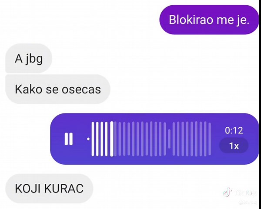
Task: Seek to the thick white playhead bar
Action: click(112, 139)
